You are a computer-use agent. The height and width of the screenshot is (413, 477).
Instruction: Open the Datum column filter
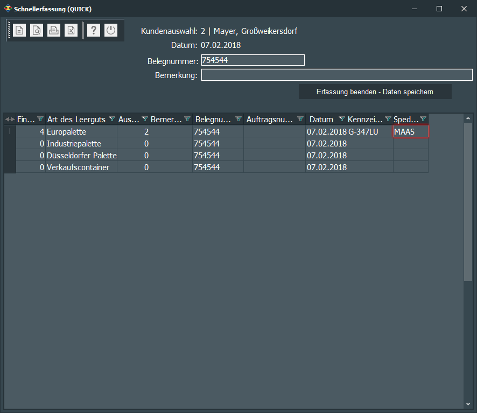(x=341, y=119)
